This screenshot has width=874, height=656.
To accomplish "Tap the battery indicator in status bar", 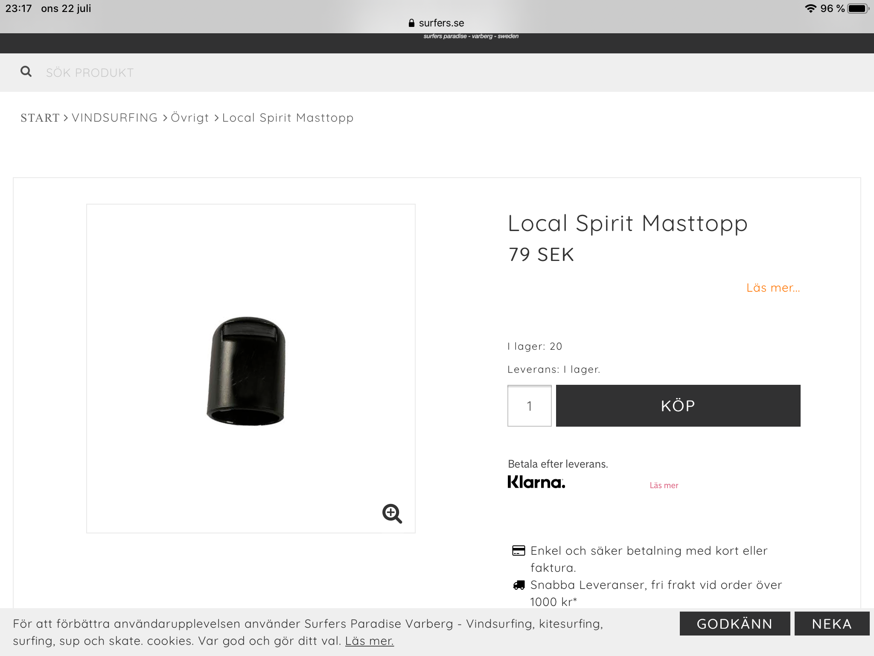I will pos(858,9).
